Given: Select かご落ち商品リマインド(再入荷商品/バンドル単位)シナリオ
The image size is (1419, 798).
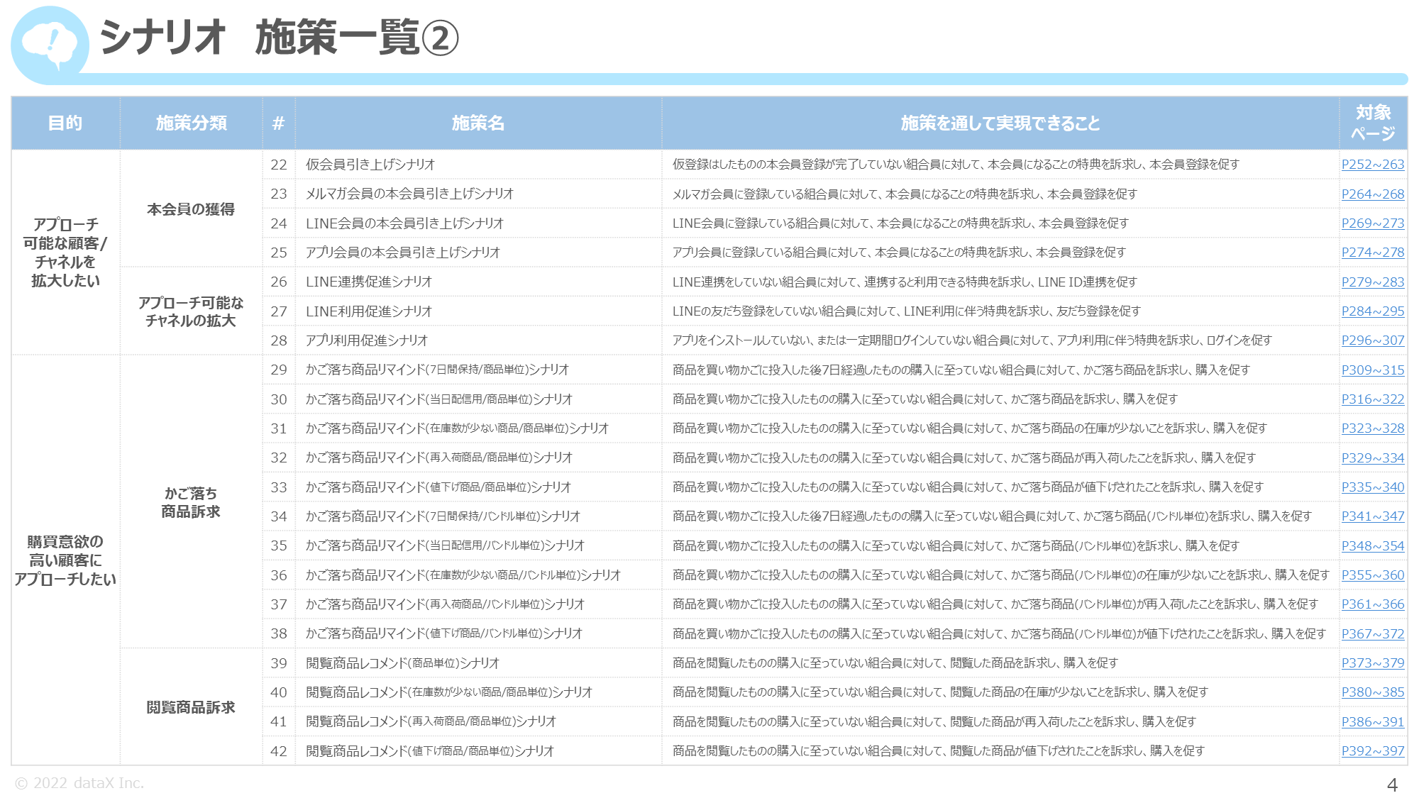Looking at the screenshot, I should 446,604.
